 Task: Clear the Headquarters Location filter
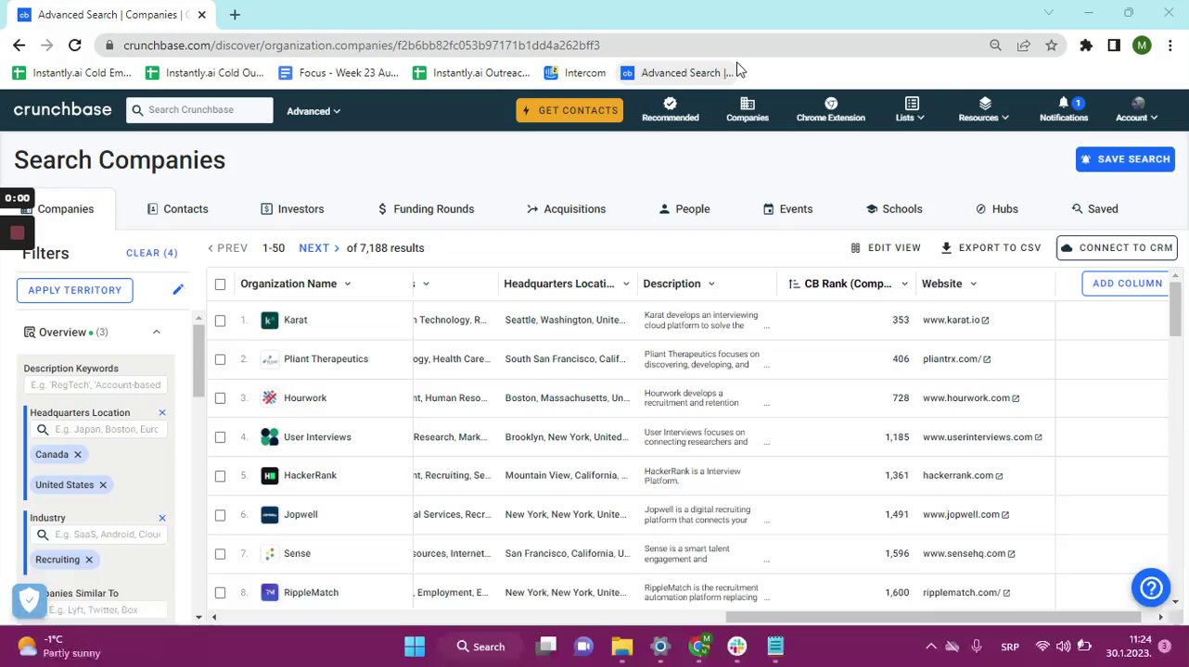pyautogui.click(x=162, y=412)
